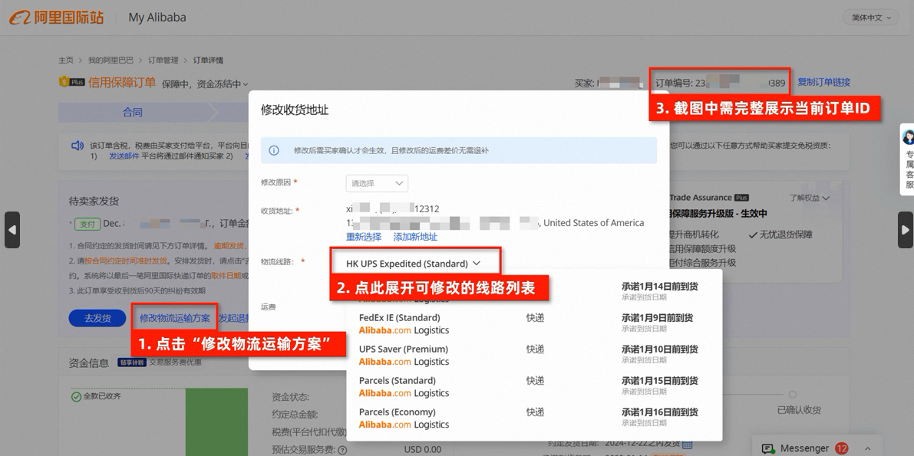This screenshot has width=914, height=456.
Task: Click the speaker announcement icon
Action: tap(77, 146)
